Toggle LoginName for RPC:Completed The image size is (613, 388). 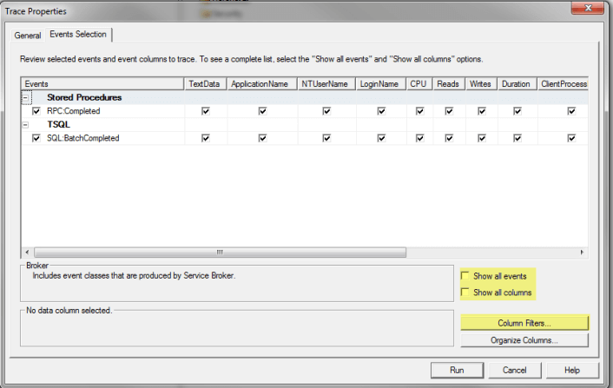click(381, 111)
